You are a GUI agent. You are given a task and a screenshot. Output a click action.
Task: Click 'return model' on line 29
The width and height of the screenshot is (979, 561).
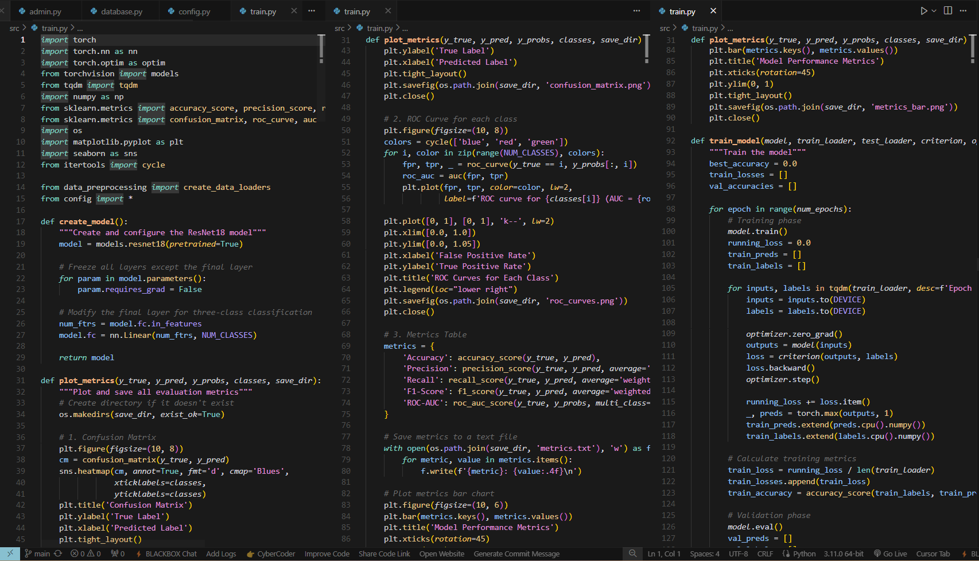(87, 357)
